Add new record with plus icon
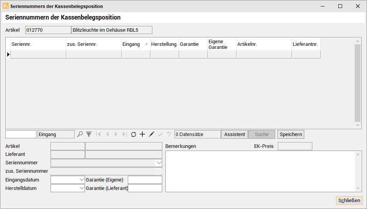 click(x=142, y=134)
